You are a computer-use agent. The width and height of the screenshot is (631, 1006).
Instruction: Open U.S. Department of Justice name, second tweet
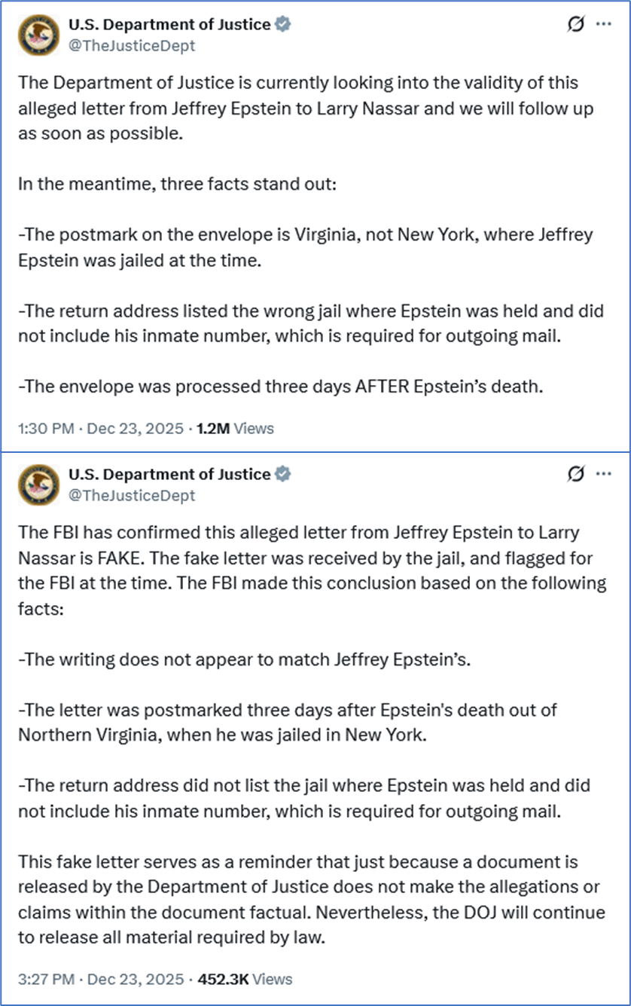click(169, 474)
